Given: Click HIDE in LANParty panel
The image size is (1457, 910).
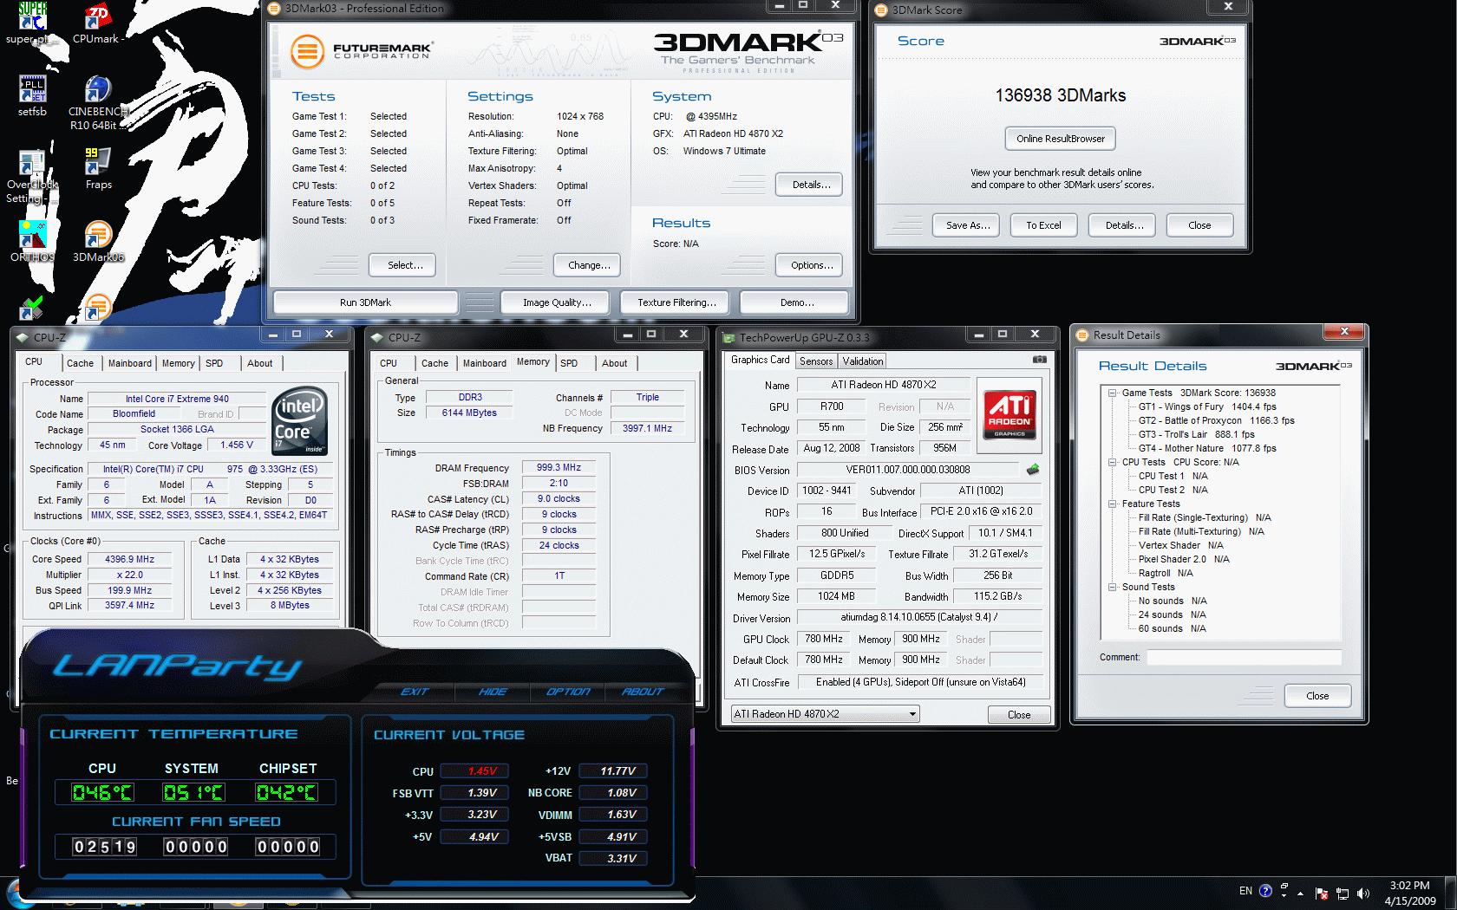Looking at the screenshot, I should pos(493,692).
